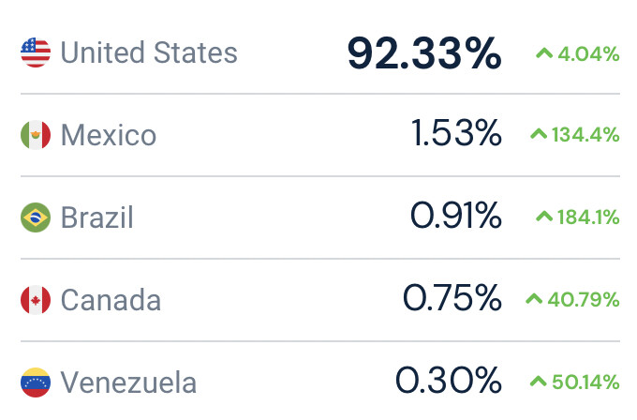Click the green up arrow beside 50.14%
This screenshot has width=637, height=420.
point(539,381)
